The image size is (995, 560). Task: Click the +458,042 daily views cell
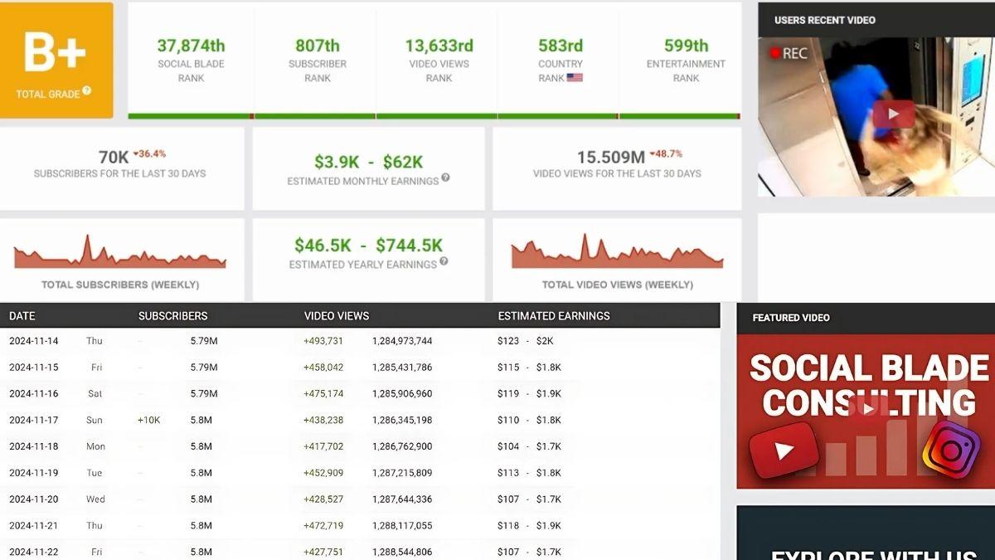[323, 368]
